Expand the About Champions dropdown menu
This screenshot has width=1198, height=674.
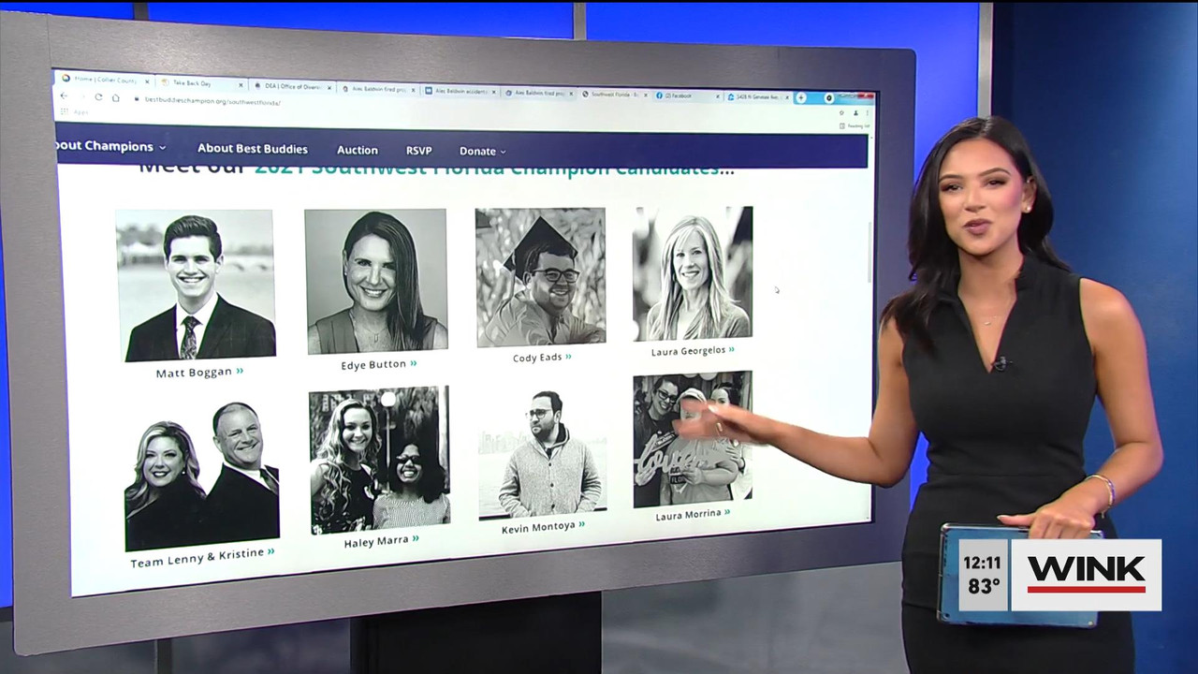click(x=112, y=147)
